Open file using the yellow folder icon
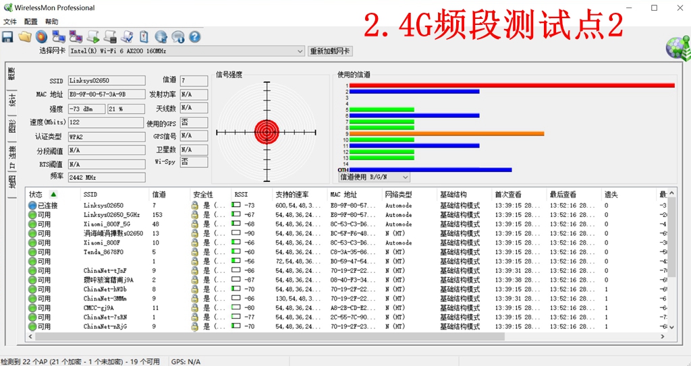 pyautogui.click(x=25, y=37)
